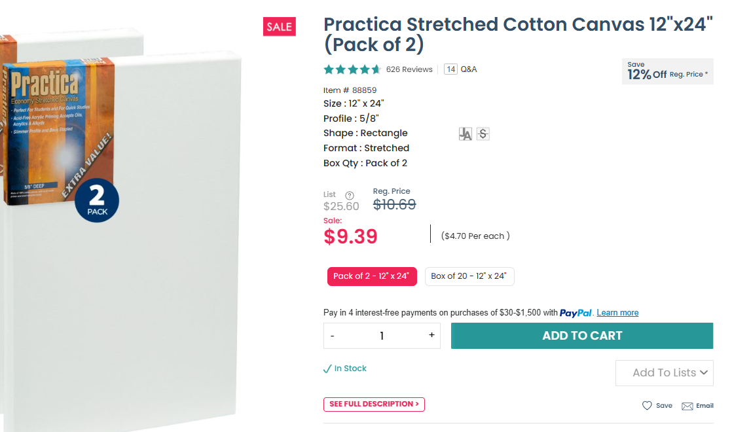This screenshot has width=749, height=432.
Task: Open the PayPal Learn more link
Action: point(617,313)
